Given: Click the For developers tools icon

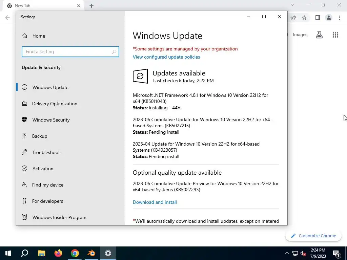Looking at the screenshot, I should [x=24, y=201].
